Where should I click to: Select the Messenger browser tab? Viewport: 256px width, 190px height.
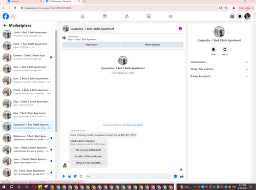click(x=63, y=2)
